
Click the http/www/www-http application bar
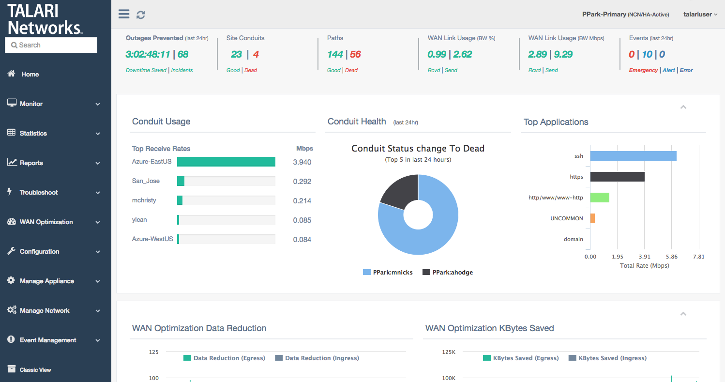(x=600, y=198)
